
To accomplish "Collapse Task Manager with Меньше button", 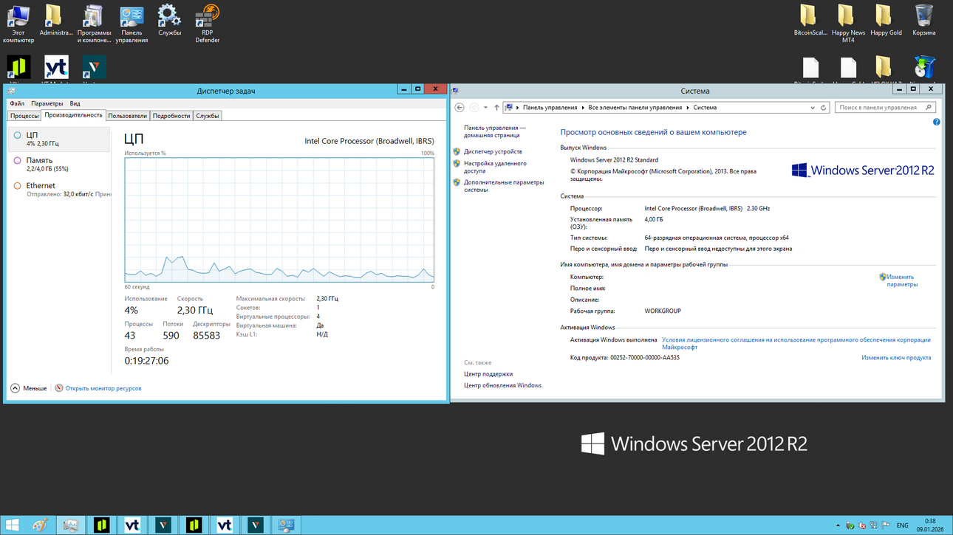I will [30, 388].
